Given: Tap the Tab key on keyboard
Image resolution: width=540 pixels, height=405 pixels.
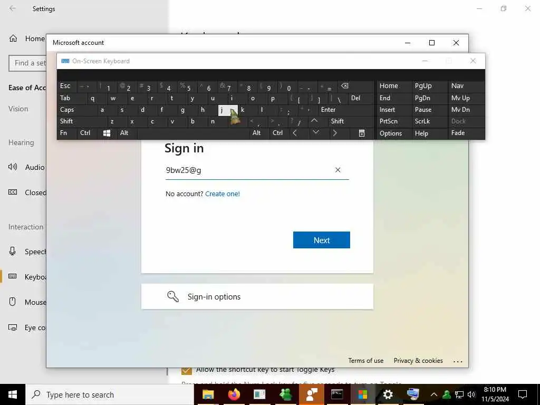Looking at the screenshot, I should pos(71,98).
